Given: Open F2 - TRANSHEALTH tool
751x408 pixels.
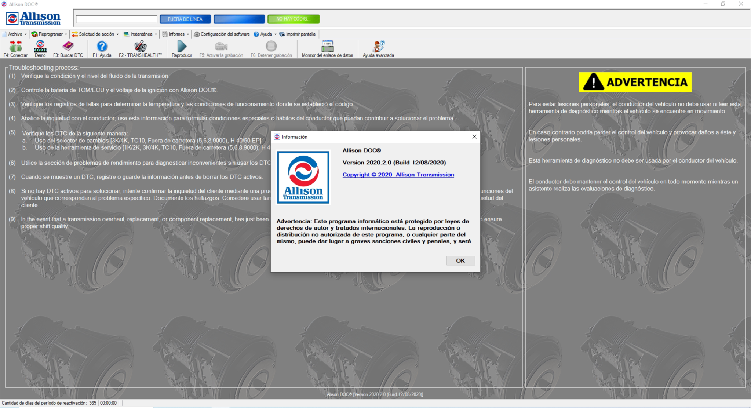Looking at the screenshot, I should pos(140,49).
